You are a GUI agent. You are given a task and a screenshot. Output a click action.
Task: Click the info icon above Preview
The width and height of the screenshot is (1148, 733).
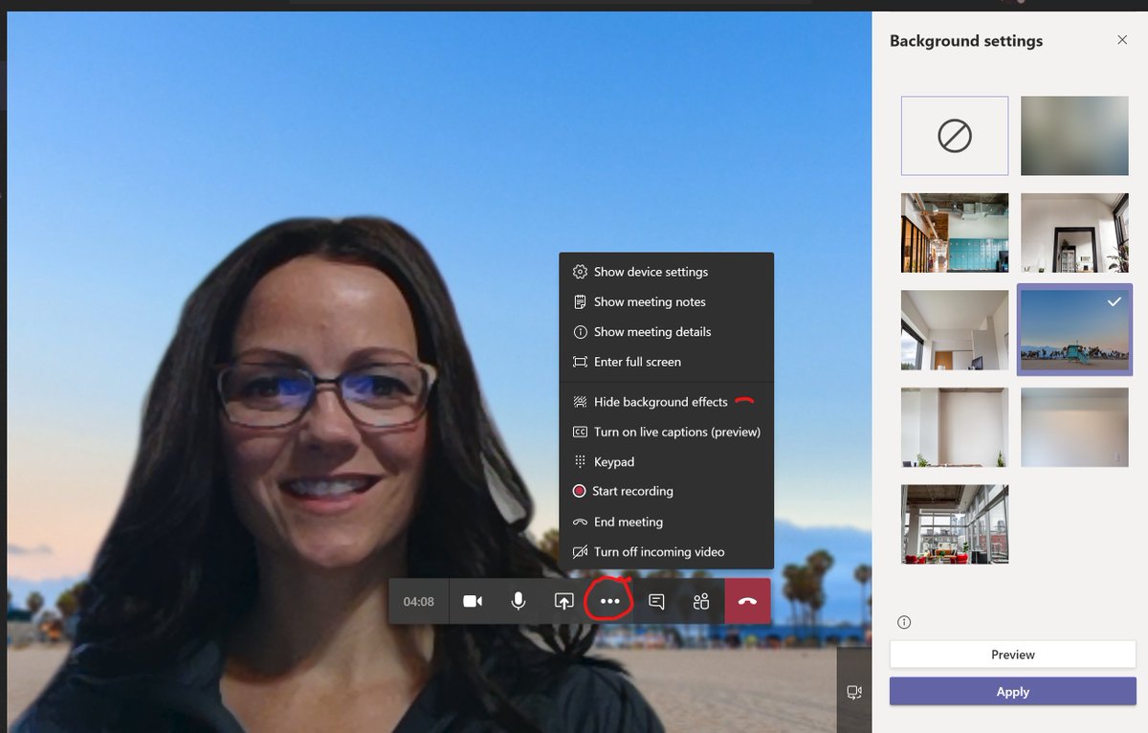903,622
